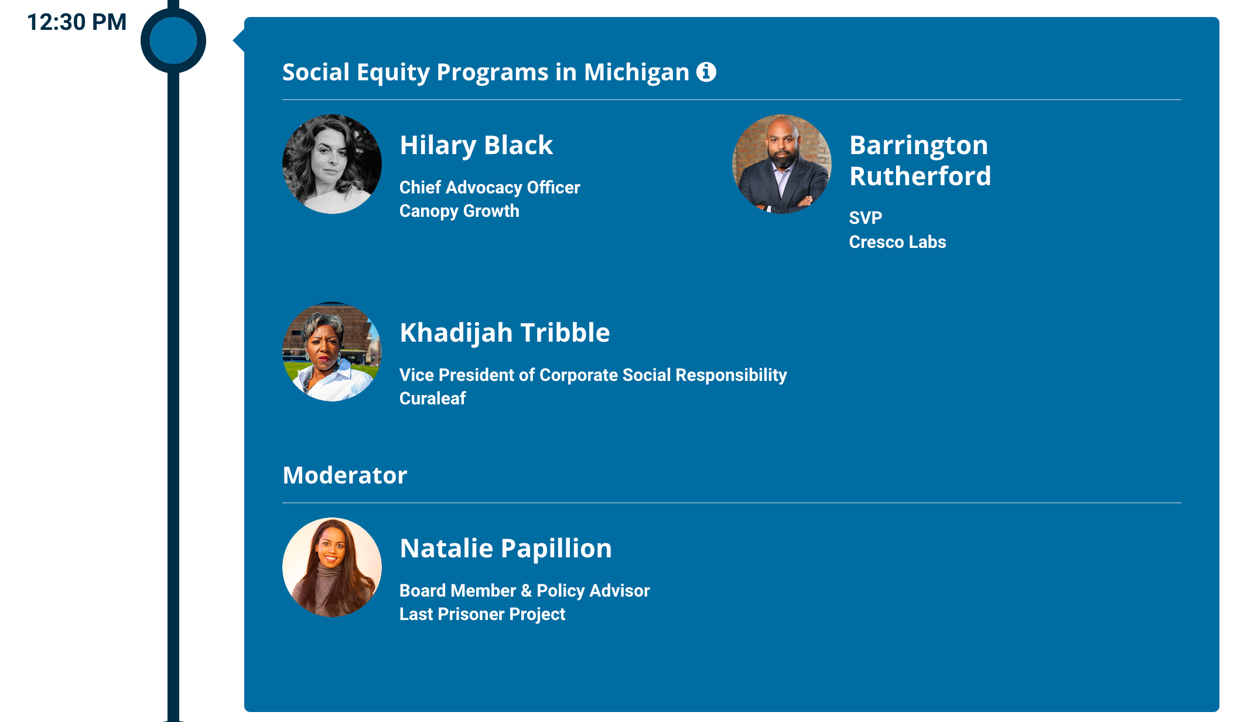The width and height of the screenshot is (1237, 722).
Task: Click the Last Prisoner Project text
Action: tap(482, 614)
